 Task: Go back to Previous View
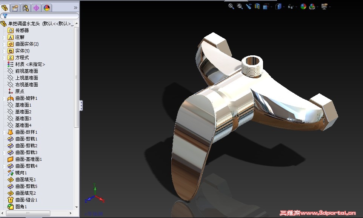pyautogui.click(x=249, y=6)
